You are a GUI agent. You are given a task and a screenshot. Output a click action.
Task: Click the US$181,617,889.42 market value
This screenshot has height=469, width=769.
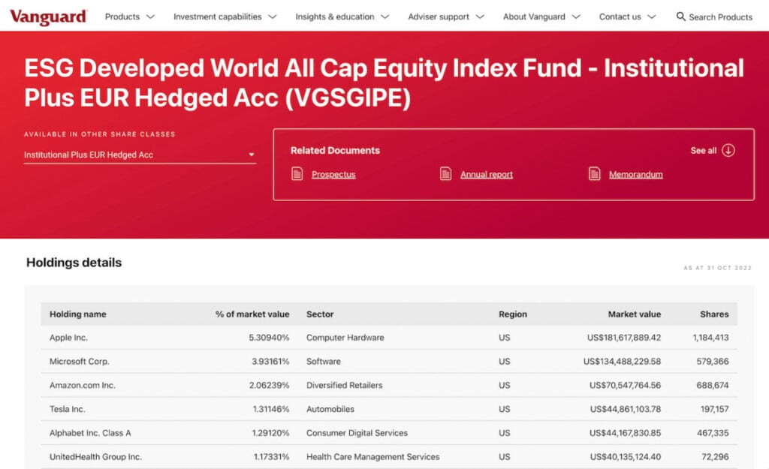pos(624,338)
